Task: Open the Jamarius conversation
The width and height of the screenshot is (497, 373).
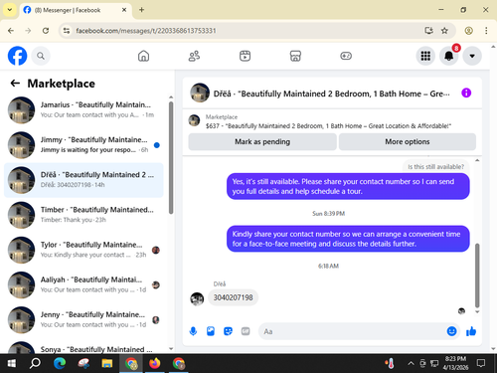Action: 83,110
